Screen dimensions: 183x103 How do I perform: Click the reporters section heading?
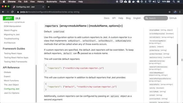[83, 26]
